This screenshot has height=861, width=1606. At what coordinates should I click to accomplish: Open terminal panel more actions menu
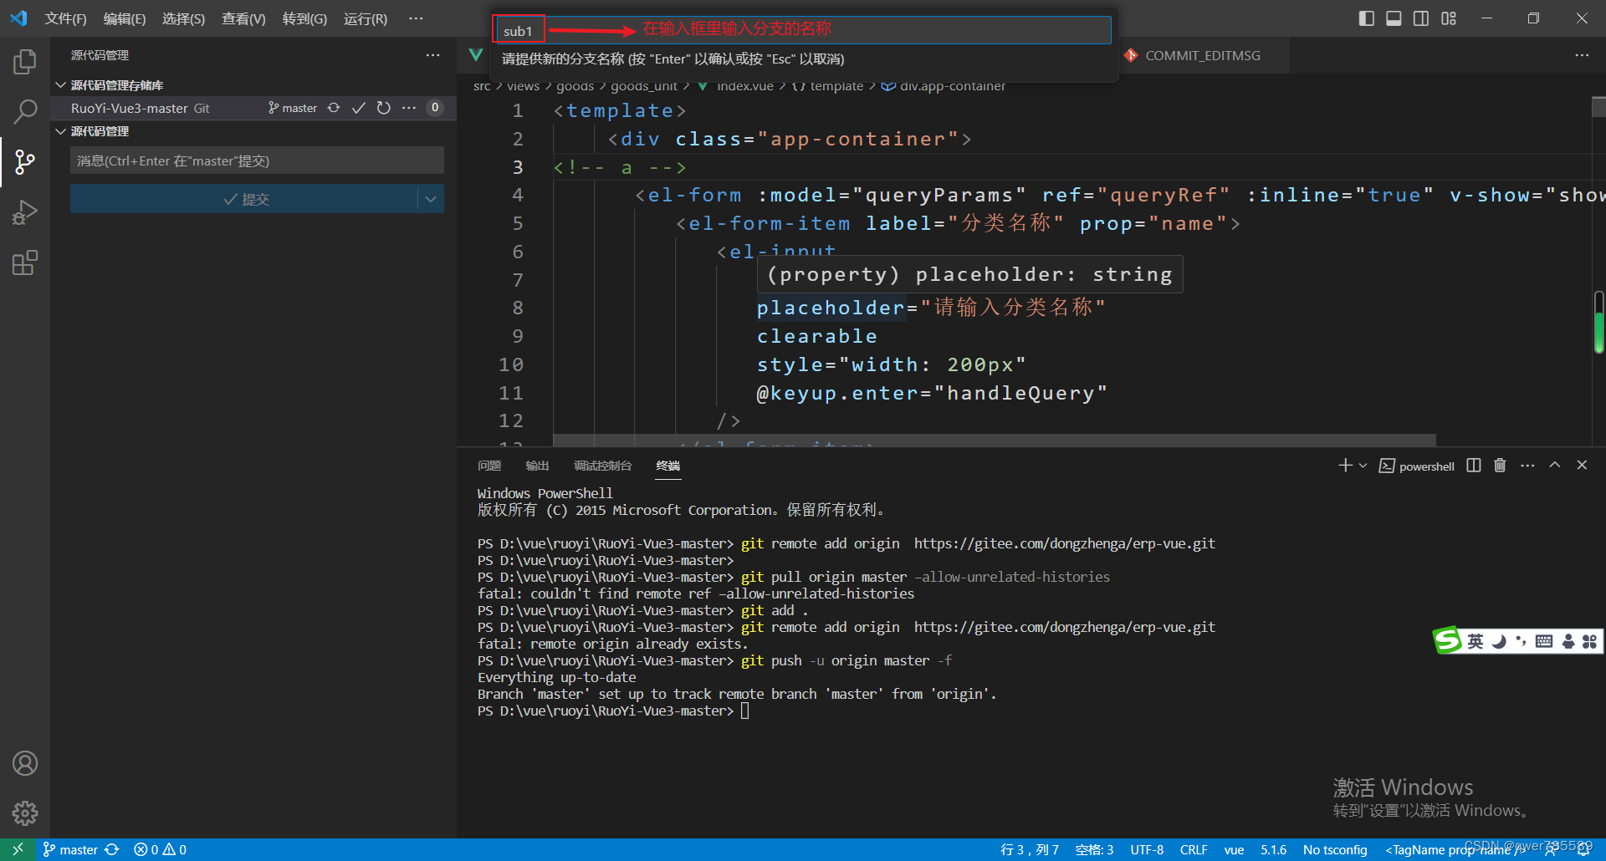coord(1527,466)
